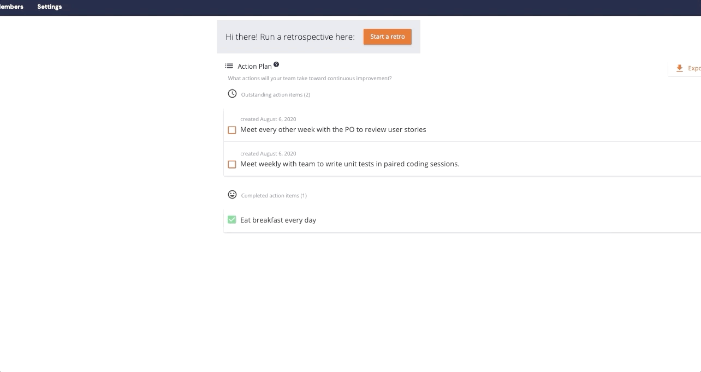The height and width of the screenshot is (372, 701).
Task: Click the created date above the PO item
Action: tap(268, 119)
